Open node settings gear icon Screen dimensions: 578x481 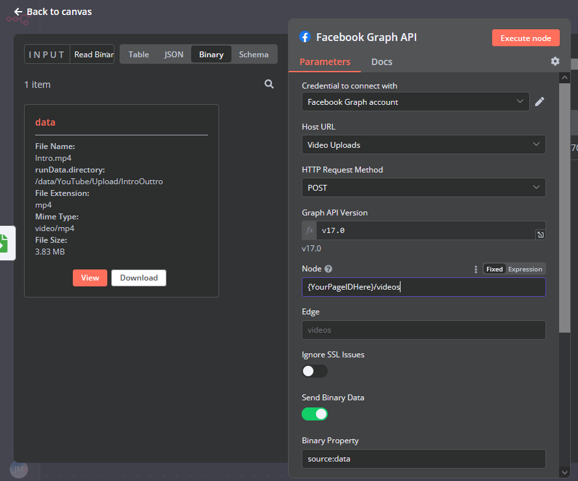555,61
